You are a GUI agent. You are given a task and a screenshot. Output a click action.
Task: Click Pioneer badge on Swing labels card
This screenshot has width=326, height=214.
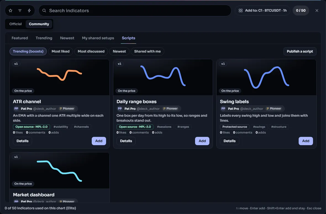click(x=274, y=109)
